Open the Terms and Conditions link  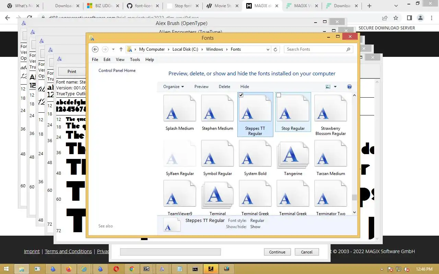68,251
